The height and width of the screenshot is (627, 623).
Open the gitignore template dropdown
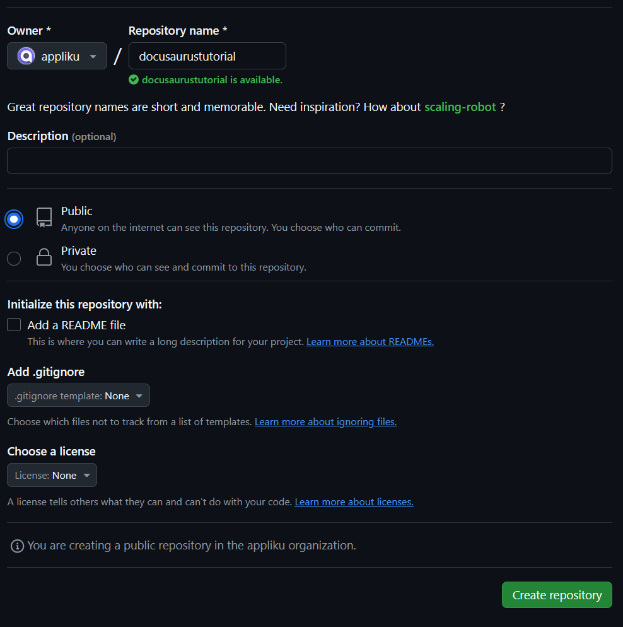78,396
